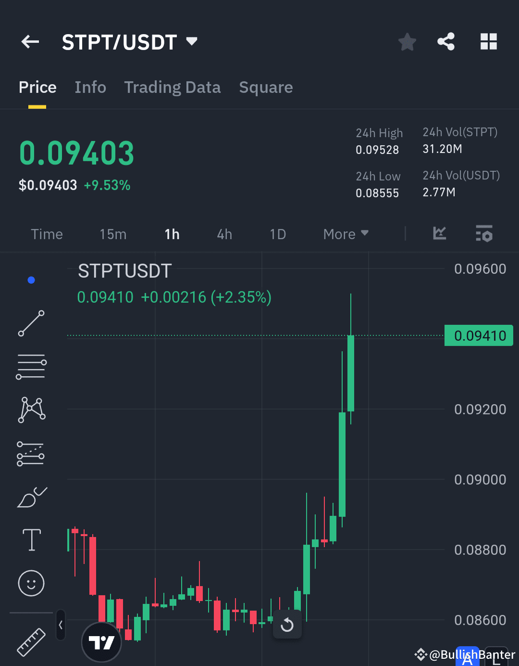
Task: Select the pattern drawing tool
Action: (31, 410)
